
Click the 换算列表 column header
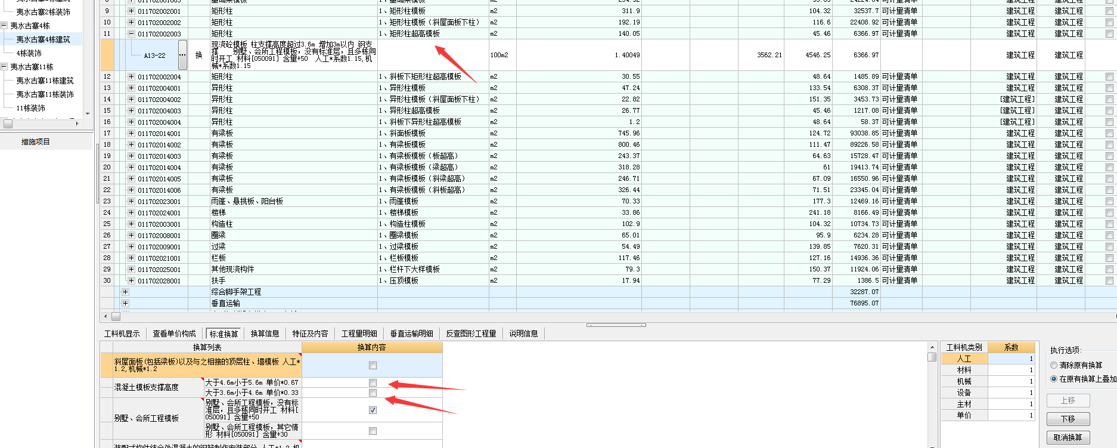tap(207, 347)
